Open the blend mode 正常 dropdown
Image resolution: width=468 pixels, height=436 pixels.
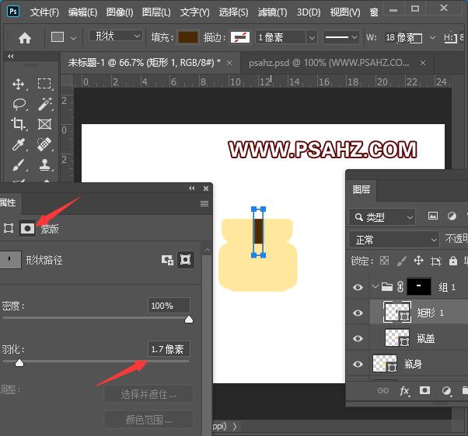394,240
